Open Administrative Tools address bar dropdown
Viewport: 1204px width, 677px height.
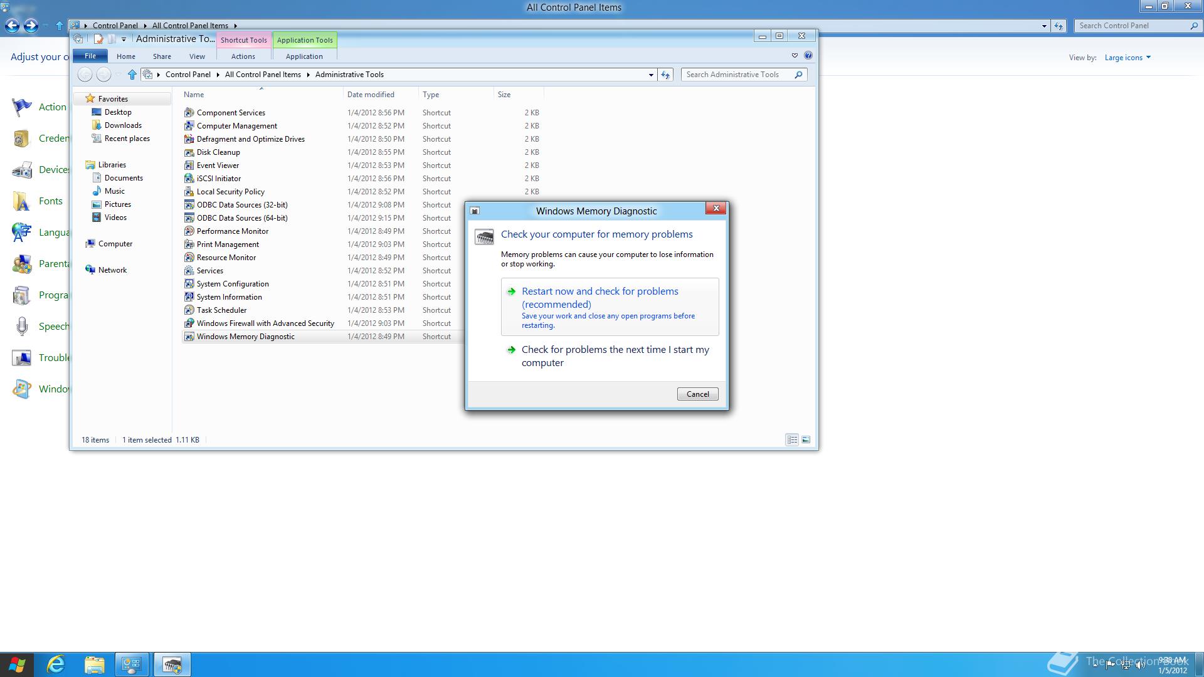(x=651, y=75)
